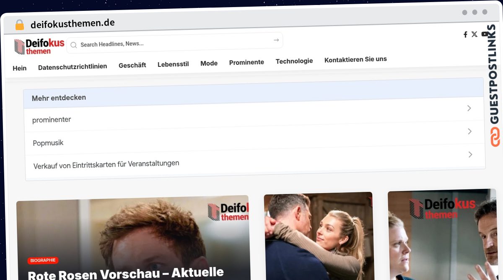This screenshot has height=280, width=503.
Task: Open Kontaktieren Sie uns page
Action: (x=355, y=59)
